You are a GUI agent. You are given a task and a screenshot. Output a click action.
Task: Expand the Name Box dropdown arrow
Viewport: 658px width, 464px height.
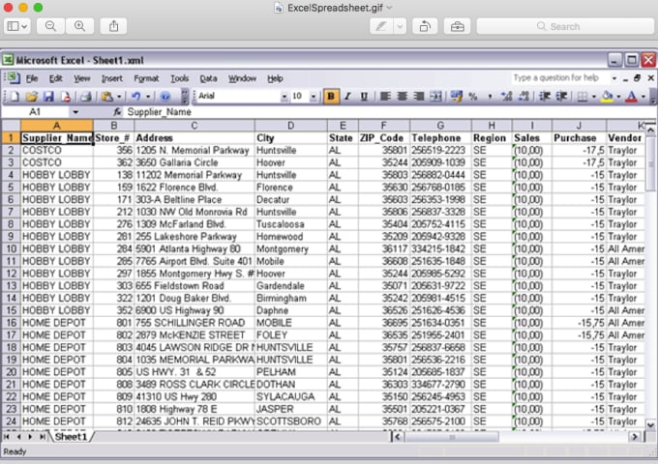76,112
